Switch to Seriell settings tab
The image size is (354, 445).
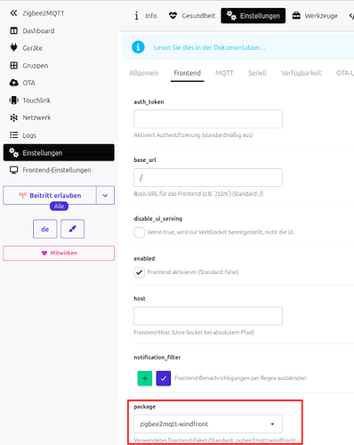point(257,73)
